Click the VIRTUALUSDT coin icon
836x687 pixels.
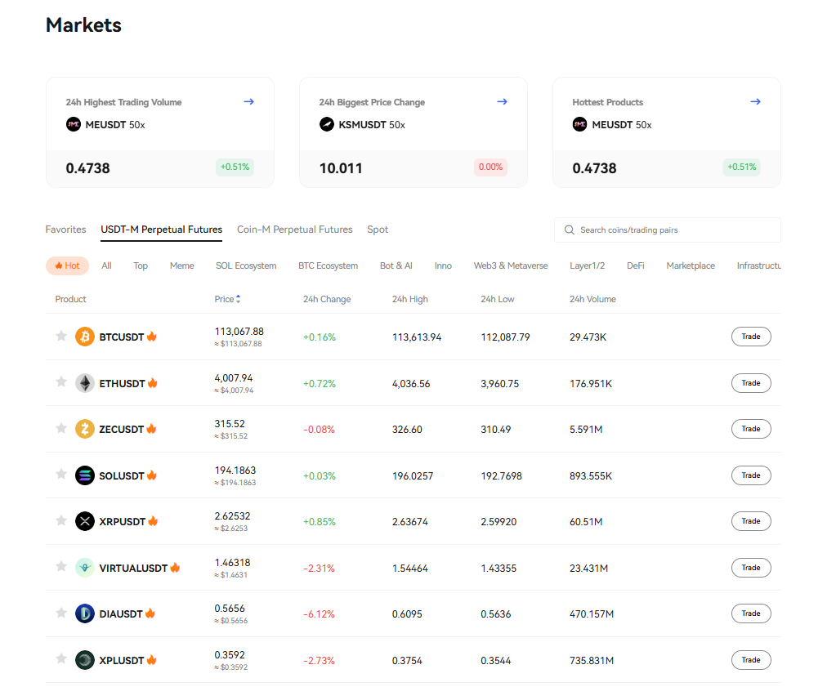(x=85, y=568)
